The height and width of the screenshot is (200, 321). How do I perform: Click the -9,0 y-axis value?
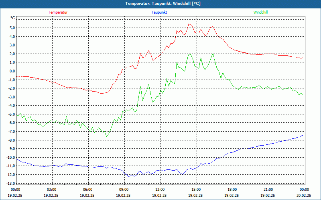click(11, 148)
